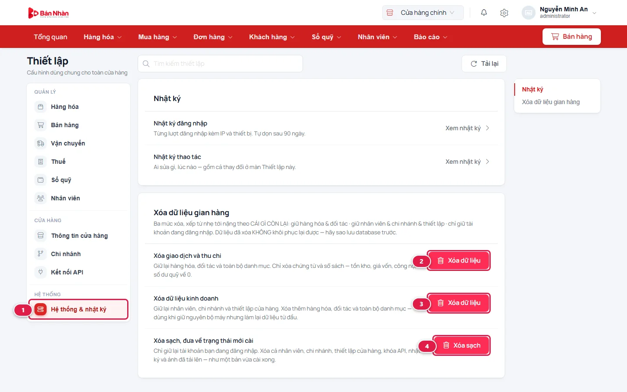The width and height of the screenshot is (627, 392).
Task: Click the Vận chuyển truck icon
Action: (x=40, y=143)
